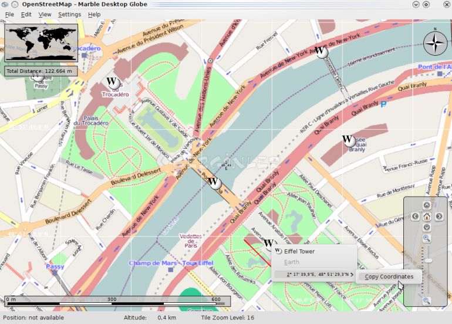Click 'Rue Vineuse' street label

pyautogui.click(x=24, y=163)
